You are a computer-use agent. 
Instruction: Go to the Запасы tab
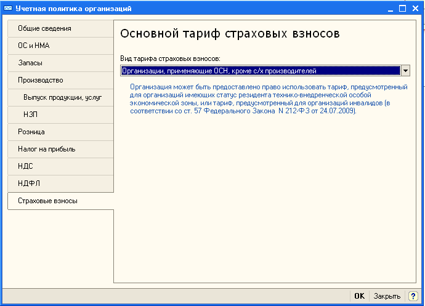coord(60,63)
